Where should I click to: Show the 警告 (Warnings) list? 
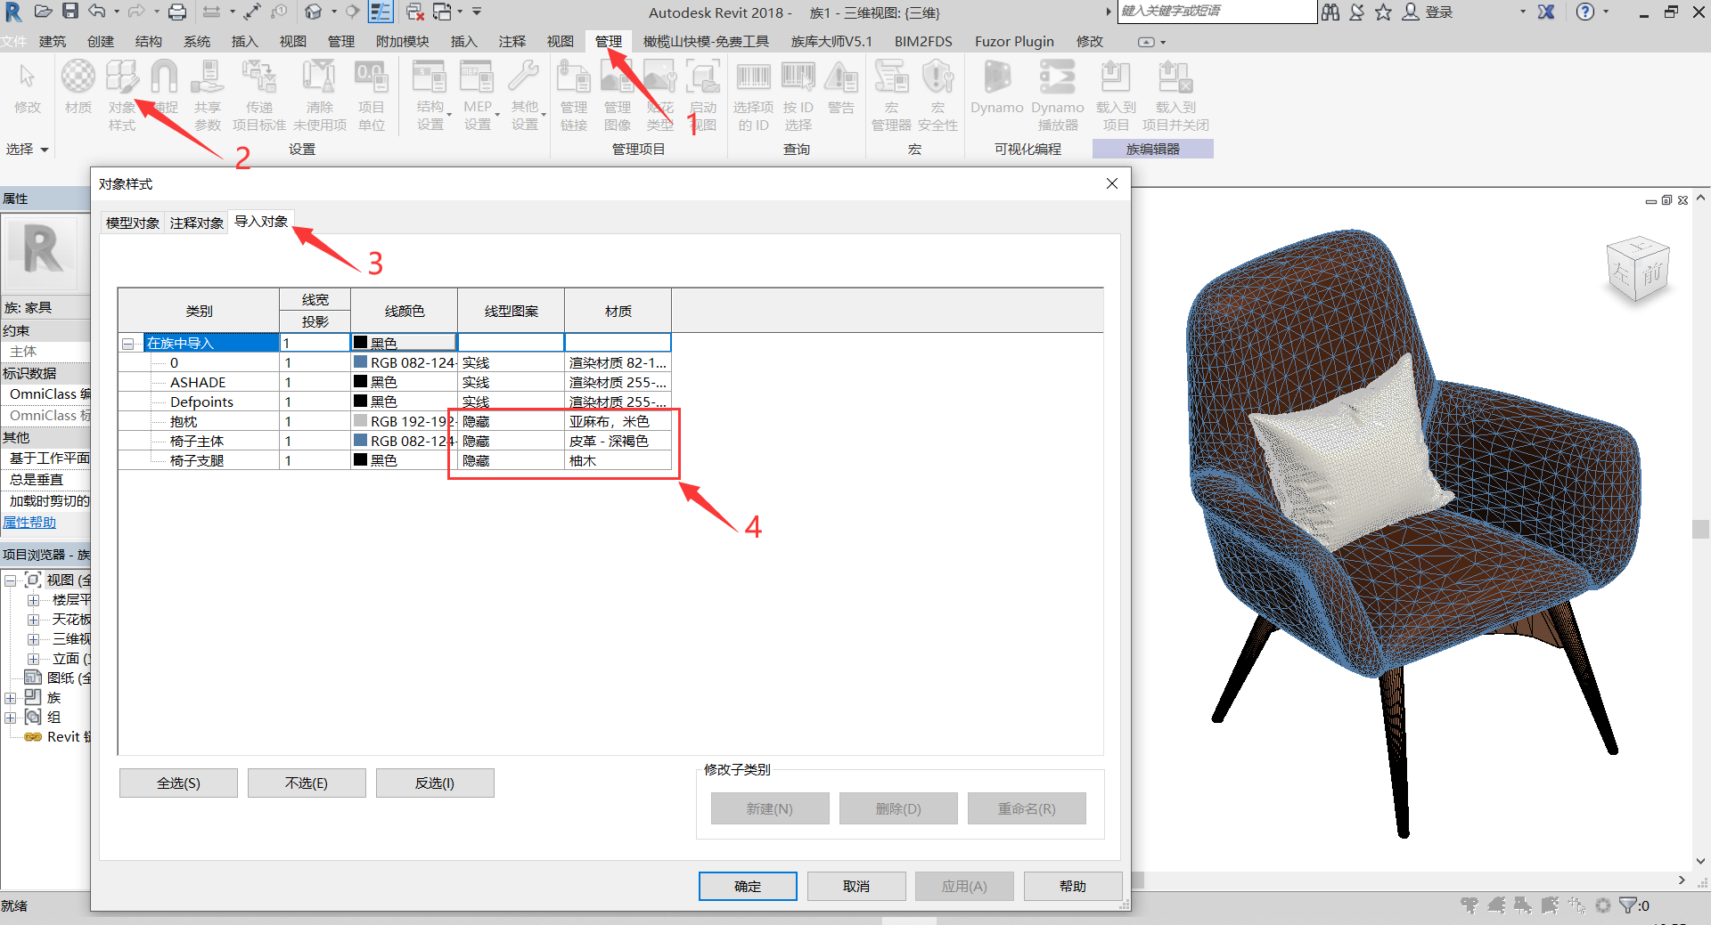tap(840, 89)
